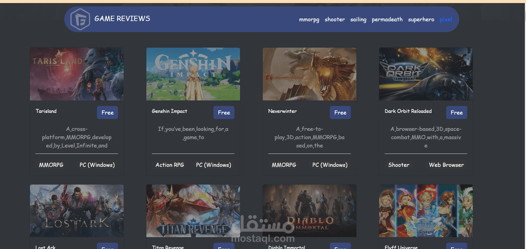Click the Genshin Impact description text

click(x=193, y=133)
